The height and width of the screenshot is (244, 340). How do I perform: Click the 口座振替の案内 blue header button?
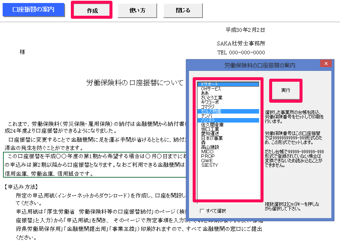[x=33, y=9]
